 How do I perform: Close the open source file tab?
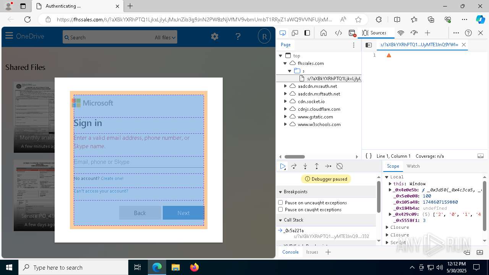pyautogui.click(x=463, y=45)
